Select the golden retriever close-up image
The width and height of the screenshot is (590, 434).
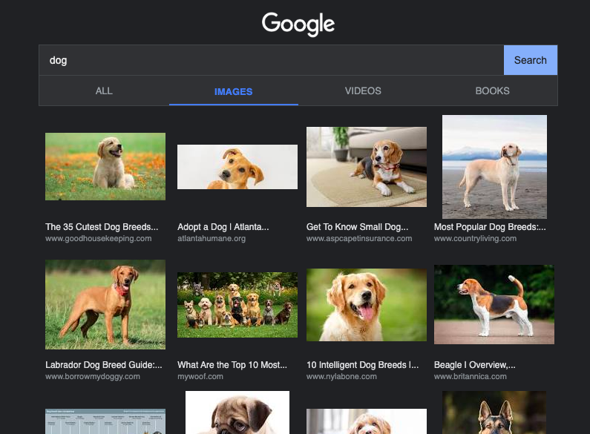click(367, 305)
